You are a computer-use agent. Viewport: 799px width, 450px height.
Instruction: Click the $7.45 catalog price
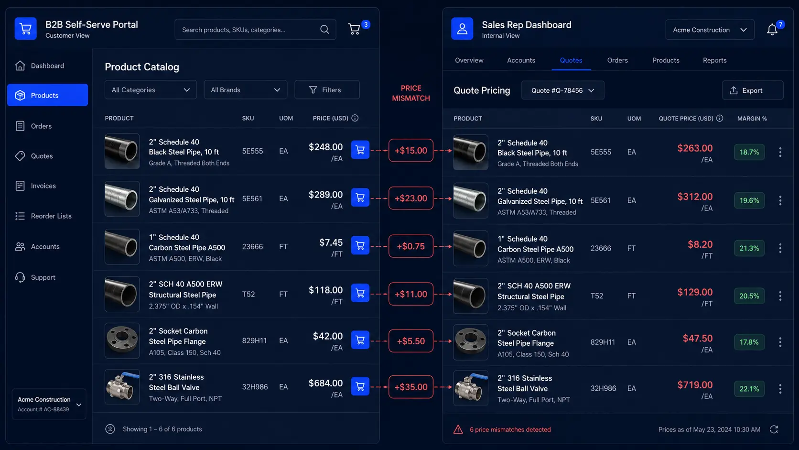331,242
